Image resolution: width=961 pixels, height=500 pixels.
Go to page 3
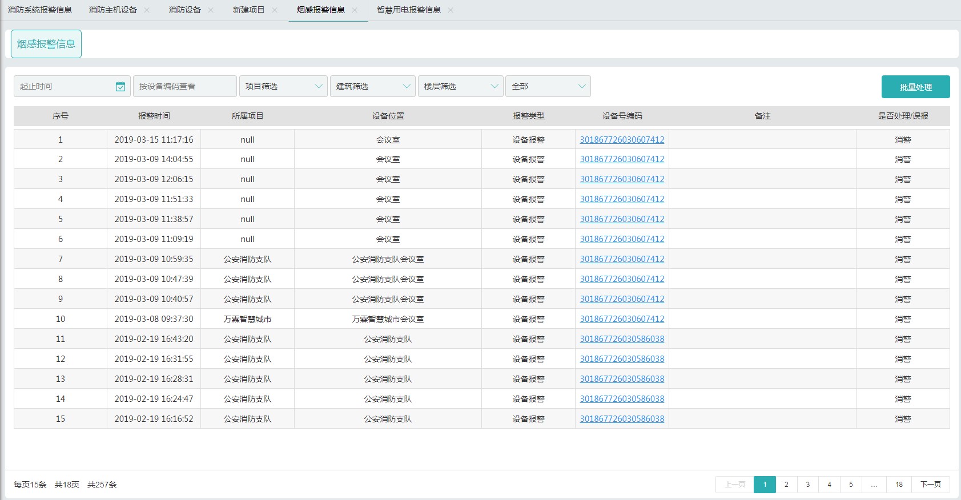[808, 485]
